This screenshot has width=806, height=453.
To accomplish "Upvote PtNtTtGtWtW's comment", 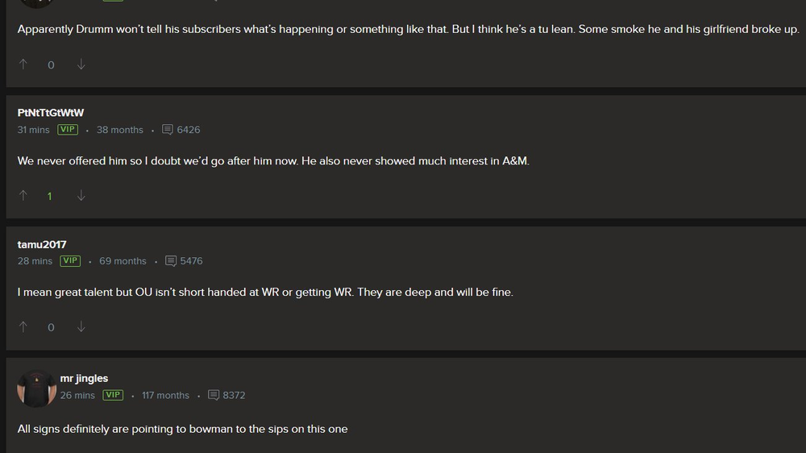I will pyautogui.click(x=23, y=196).
